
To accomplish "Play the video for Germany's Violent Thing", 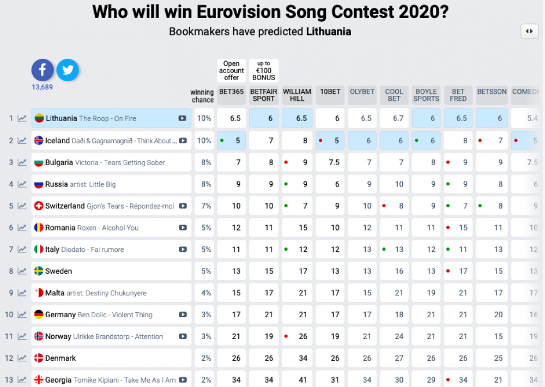I will coord(183,315).
